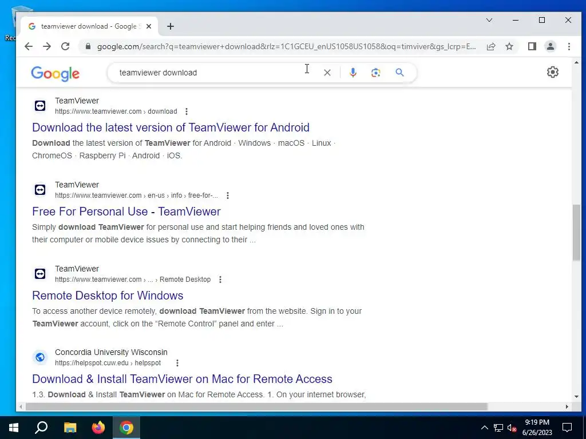Share this page from the address bar
586x439 pixels.
[x=490, y=46]
